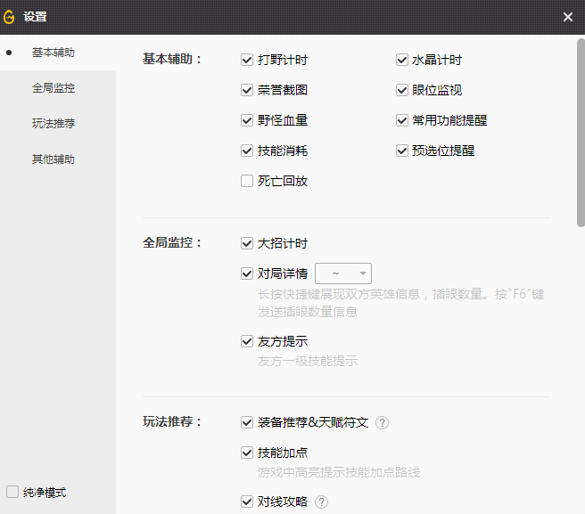Switch to 全局监控 sidebar tab
The width and height of the screenshot is (585, 514).
pos(54,88)
